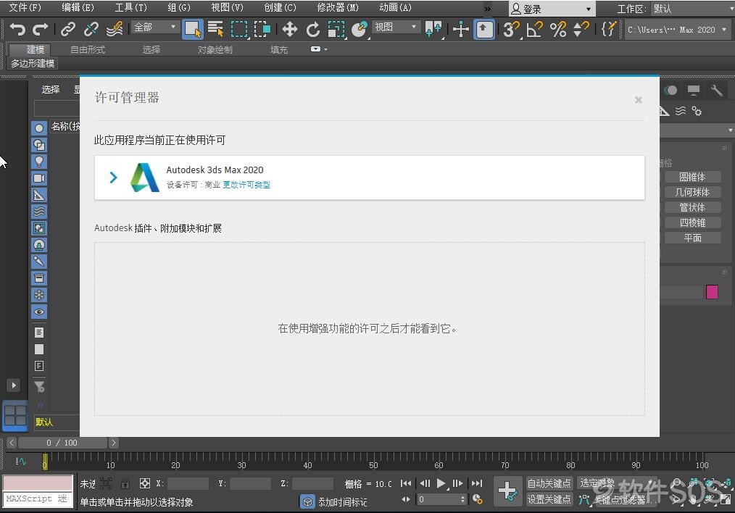This screenshot has height=513, width=735.
Task: Click Bind to Space Warp icon
Action: pyautogui.click(x=115, y=29)
